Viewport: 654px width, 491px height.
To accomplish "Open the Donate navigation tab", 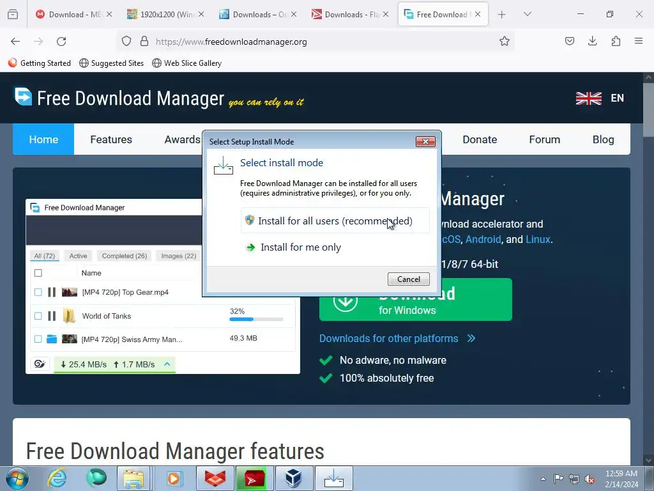I will pos(480,139).
